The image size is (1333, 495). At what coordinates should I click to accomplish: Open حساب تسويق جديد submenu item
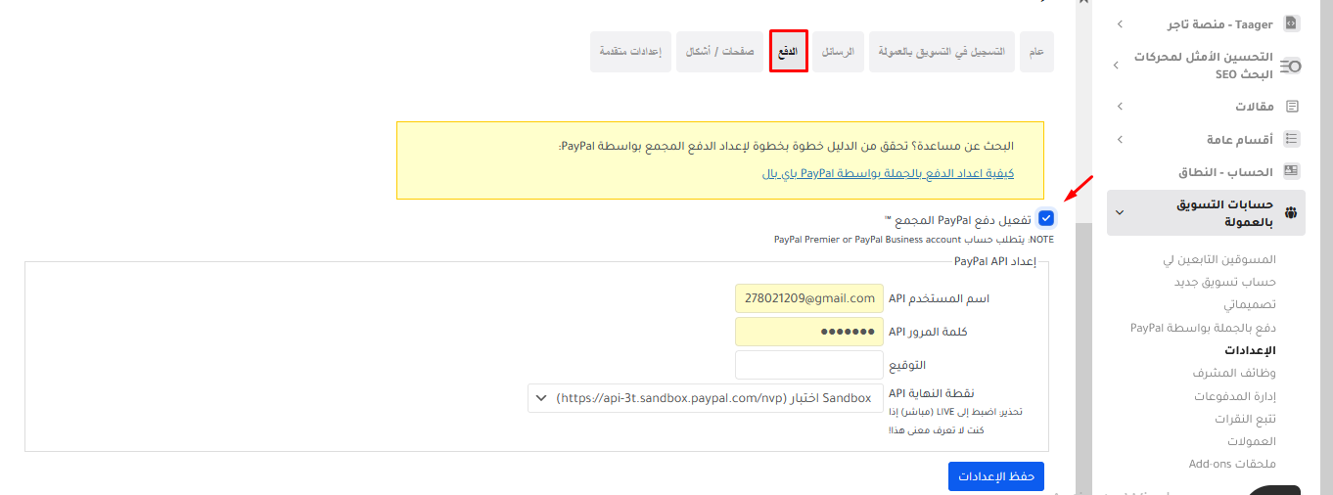tap(1225, 282)
